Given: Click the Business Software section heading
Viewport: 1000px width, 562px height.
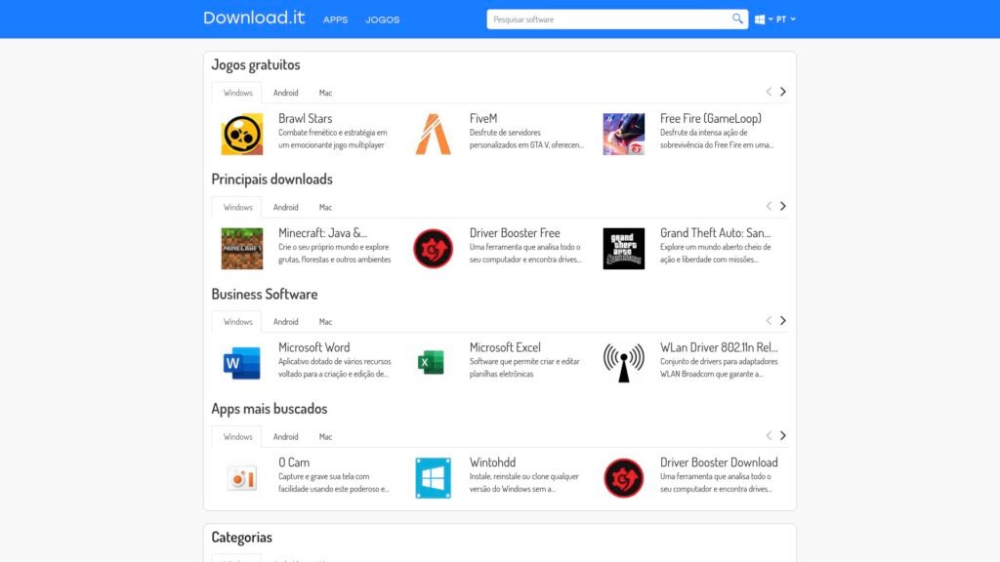Looking at the screenshot, I should coord(264,294).
